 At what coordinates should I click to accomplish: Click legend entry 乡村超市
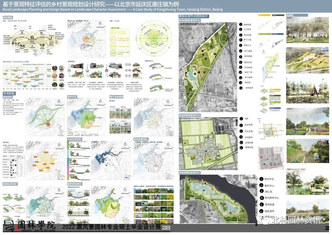click(x=249, y=137)
